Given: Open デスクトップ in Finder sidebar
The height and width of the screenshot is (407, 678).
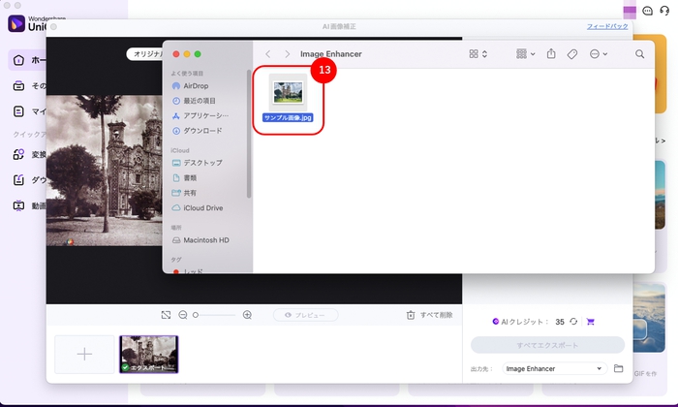Looking at the screenshot, I should click(x=198, y=163).
